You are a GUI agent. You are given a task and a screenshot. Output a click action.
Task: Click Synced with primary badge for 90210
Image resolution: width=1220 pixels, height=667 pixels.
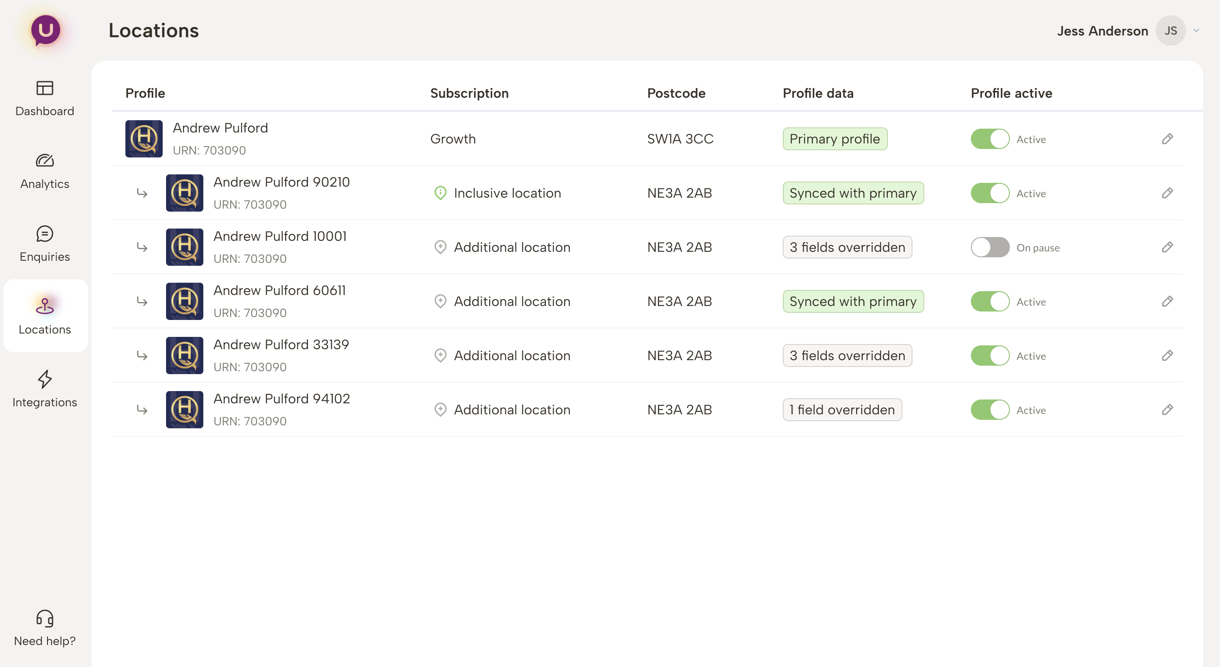click(853, 193)
